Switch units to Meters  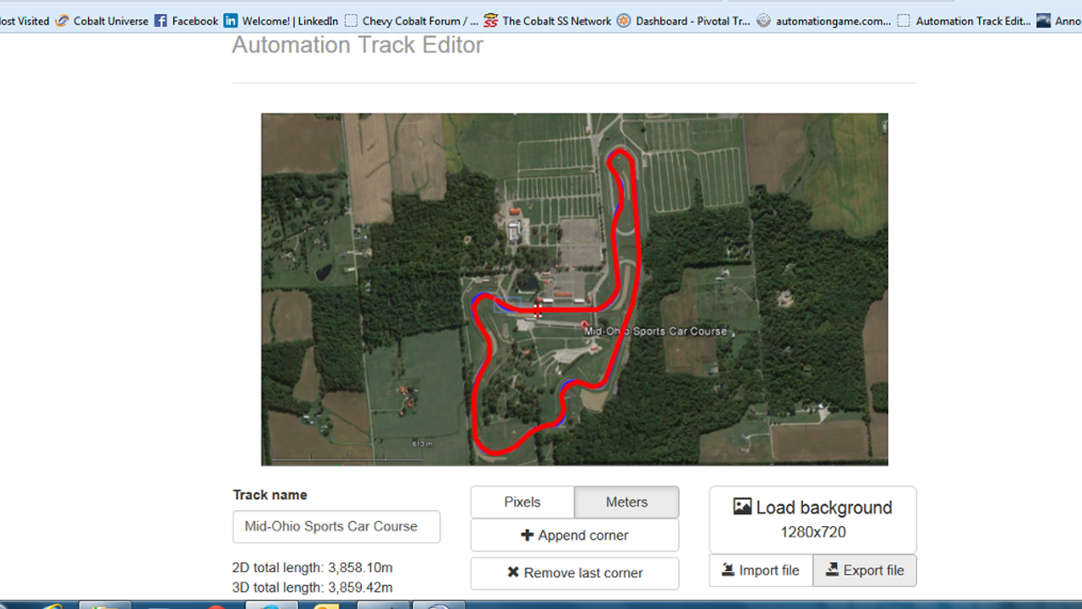point(626,502)
